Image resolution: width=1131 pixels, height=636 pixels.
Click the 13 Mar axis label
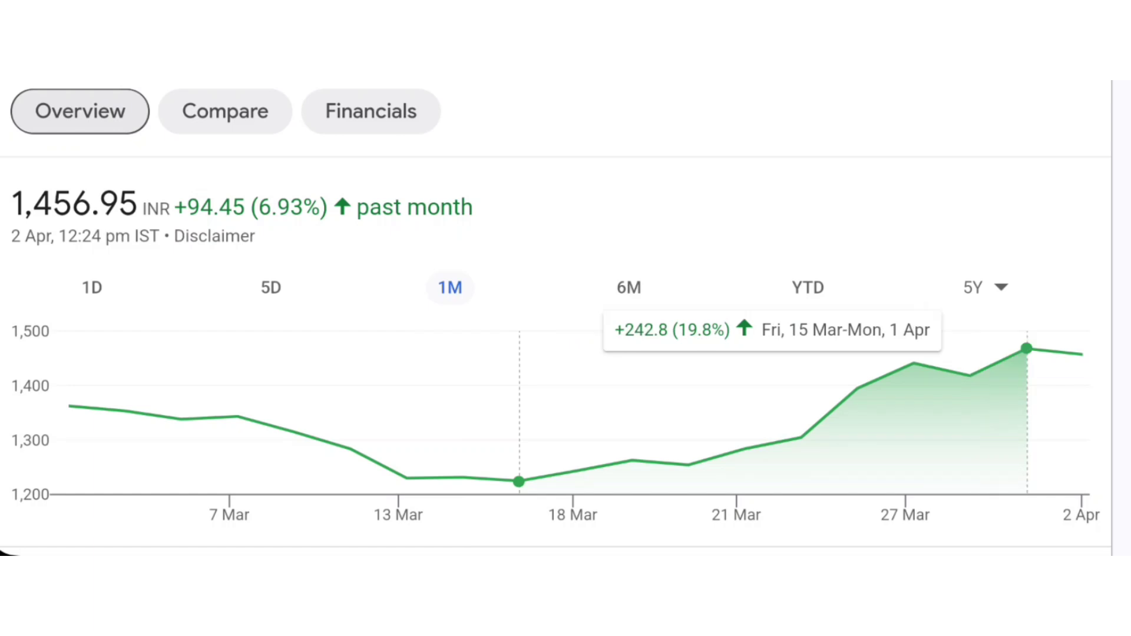point(398,515)
